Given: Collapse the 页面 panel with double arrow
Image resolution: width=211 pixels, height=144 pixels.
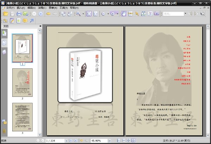Looking at the screenshot, I should (40, 26).
